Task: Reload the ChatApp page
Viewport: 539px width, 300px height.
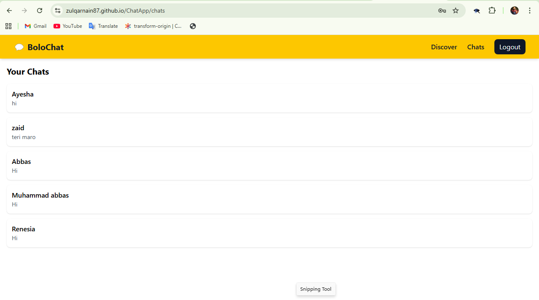Action: coord(39,11)
